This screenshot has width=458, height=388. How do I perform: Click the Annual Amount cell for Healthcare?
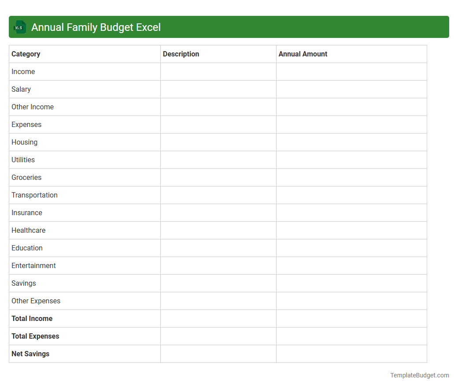pyautogui.click(x=351, y=230)
